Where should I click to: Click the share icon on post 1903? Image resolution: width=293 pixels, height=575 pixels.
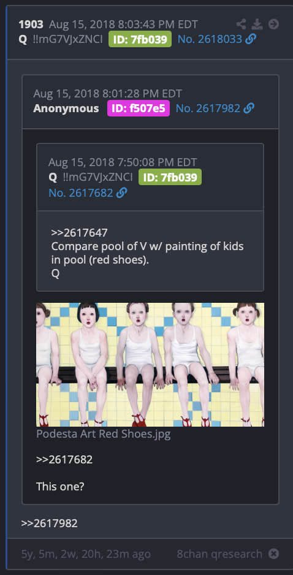pos(241,25)
